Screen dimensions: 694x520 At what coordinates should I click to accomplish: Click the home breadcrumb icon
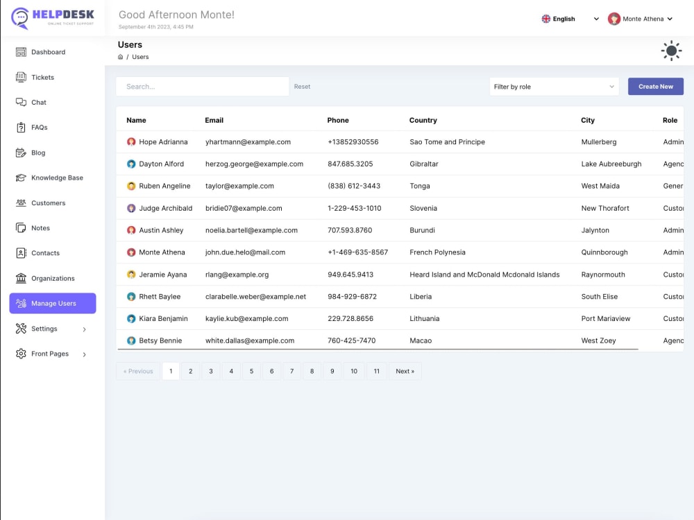120,57
